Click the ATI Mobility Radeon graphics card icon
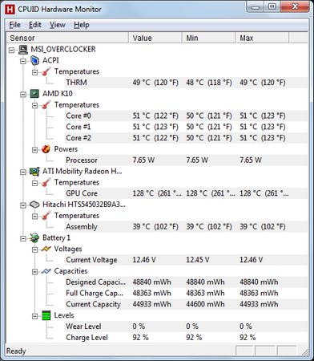 pos(34,172)
